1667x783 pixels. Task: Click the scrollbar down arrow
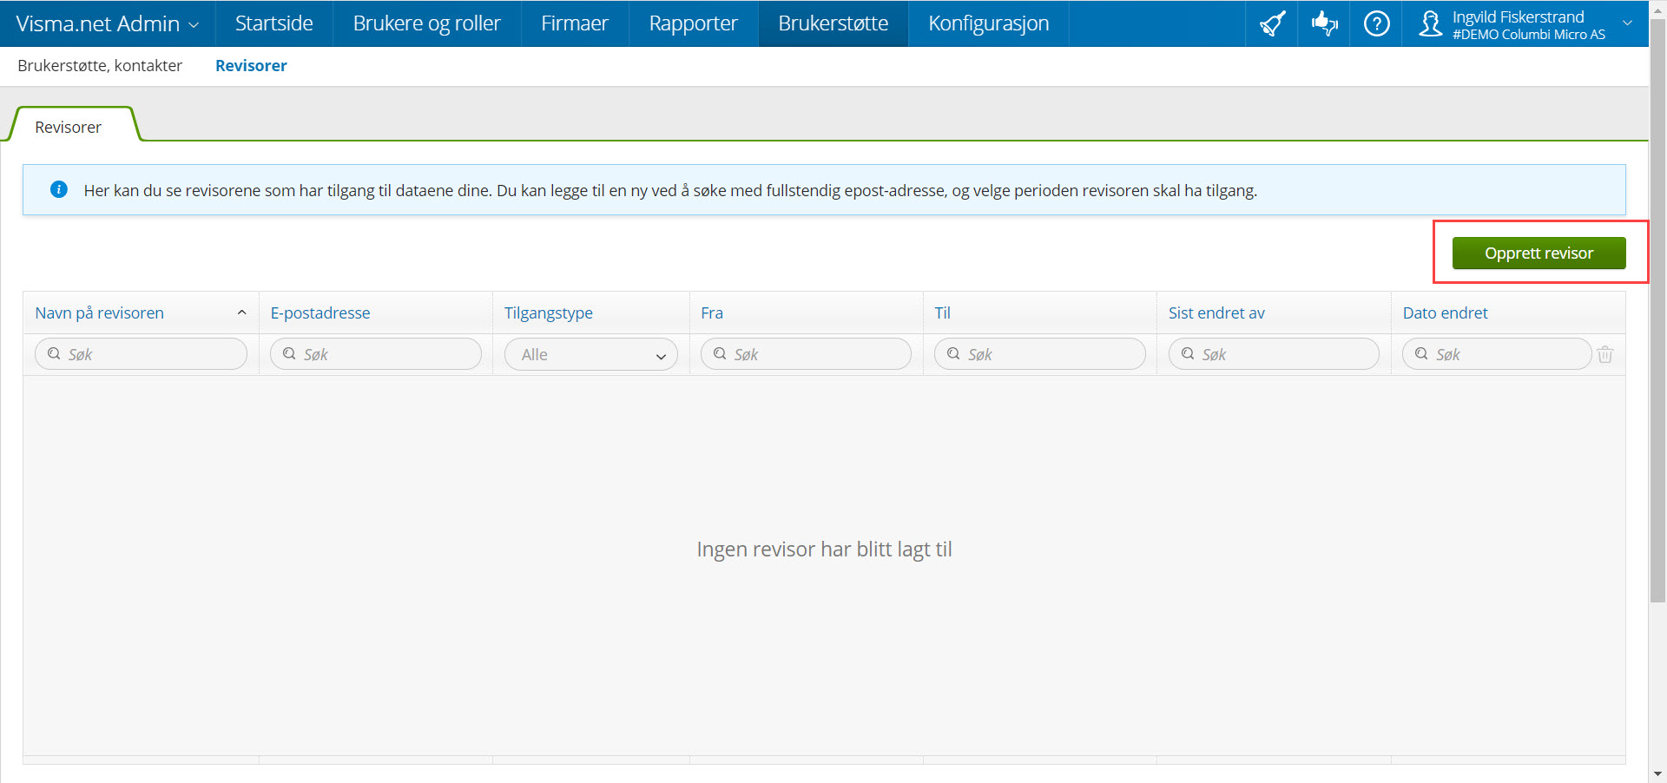1657,773
